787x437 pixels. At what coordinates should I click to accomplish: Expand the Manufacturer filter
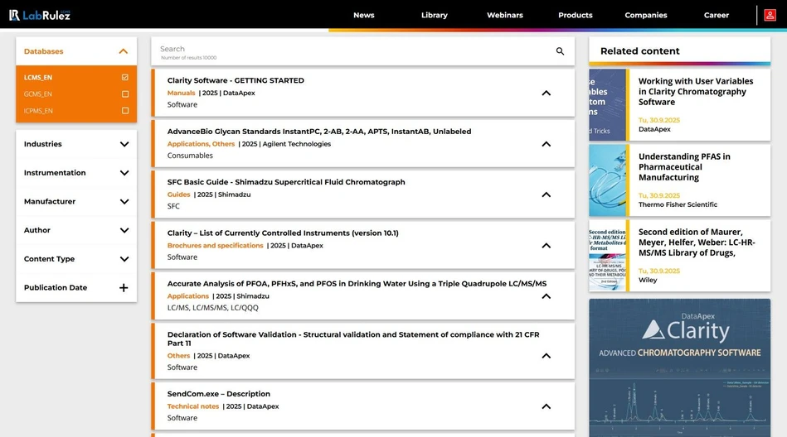[x=124, y=202]
